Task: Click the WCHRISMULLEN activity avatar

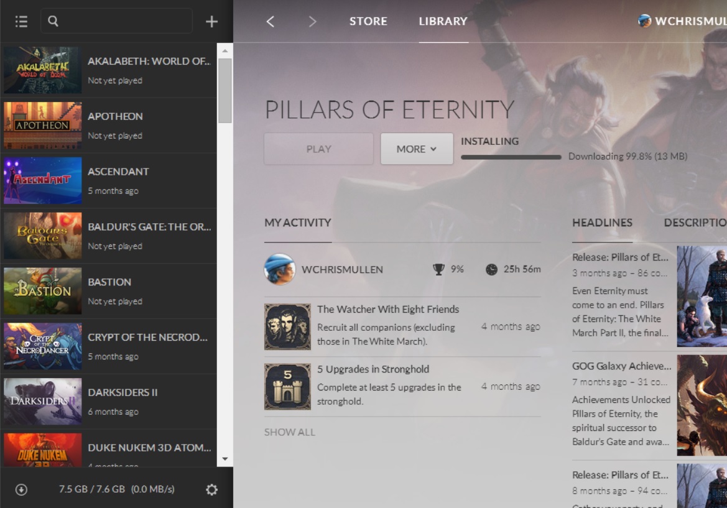Action: (280, 269)
